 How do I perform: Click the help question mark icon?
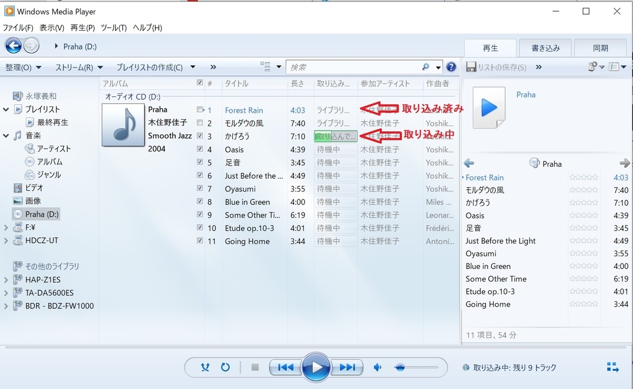(451, 67)
